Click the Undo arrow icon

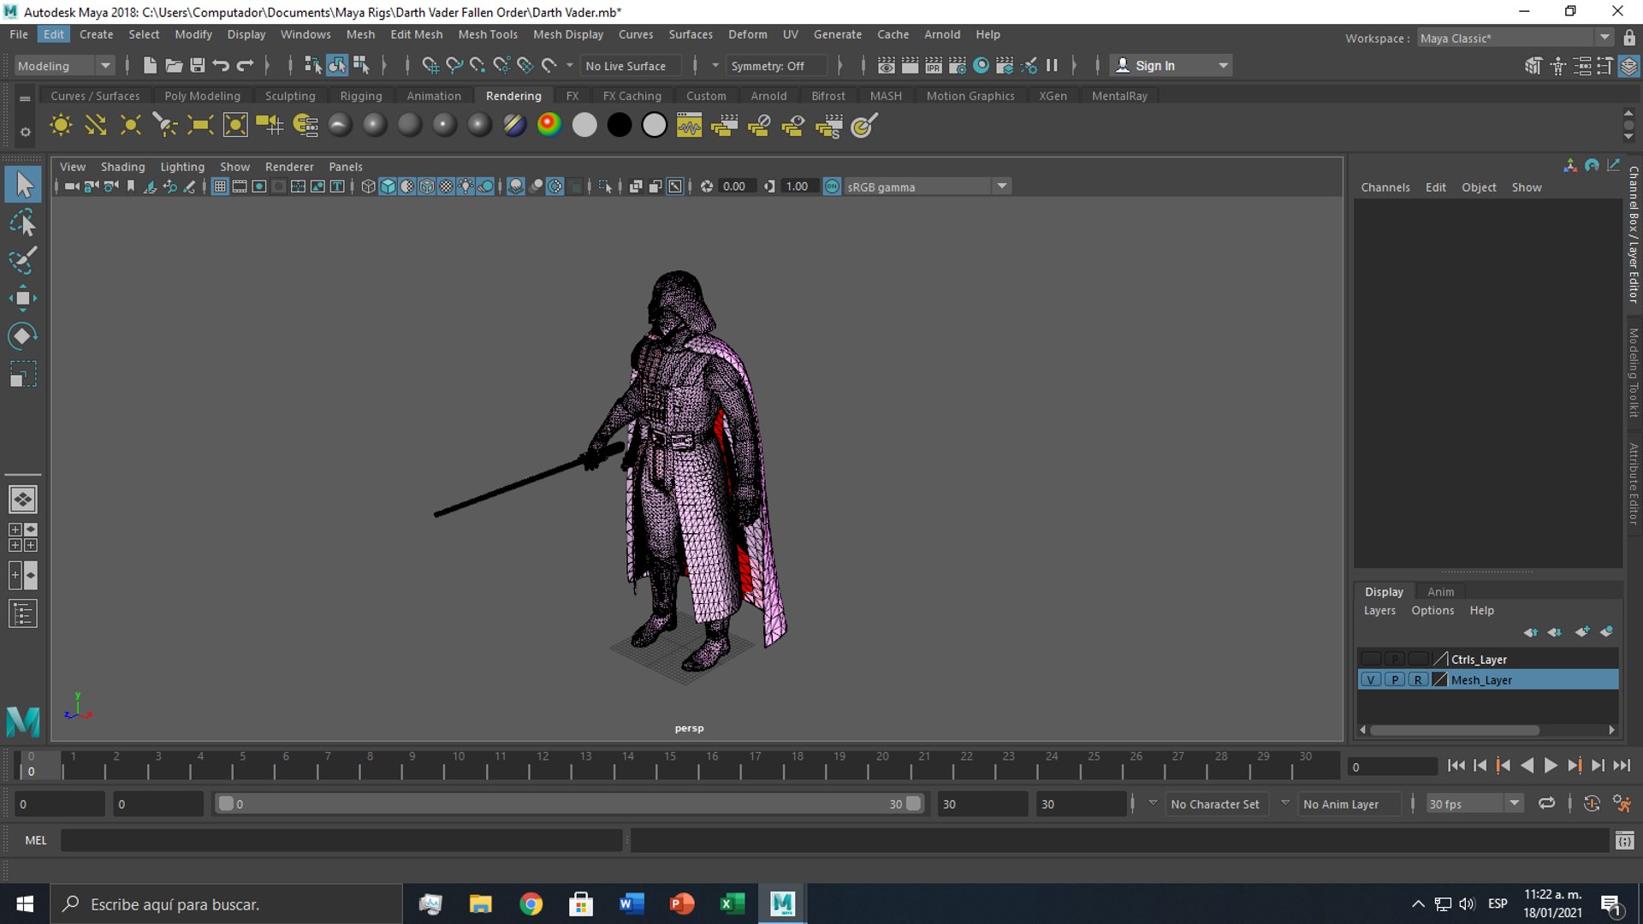[221, 66]
